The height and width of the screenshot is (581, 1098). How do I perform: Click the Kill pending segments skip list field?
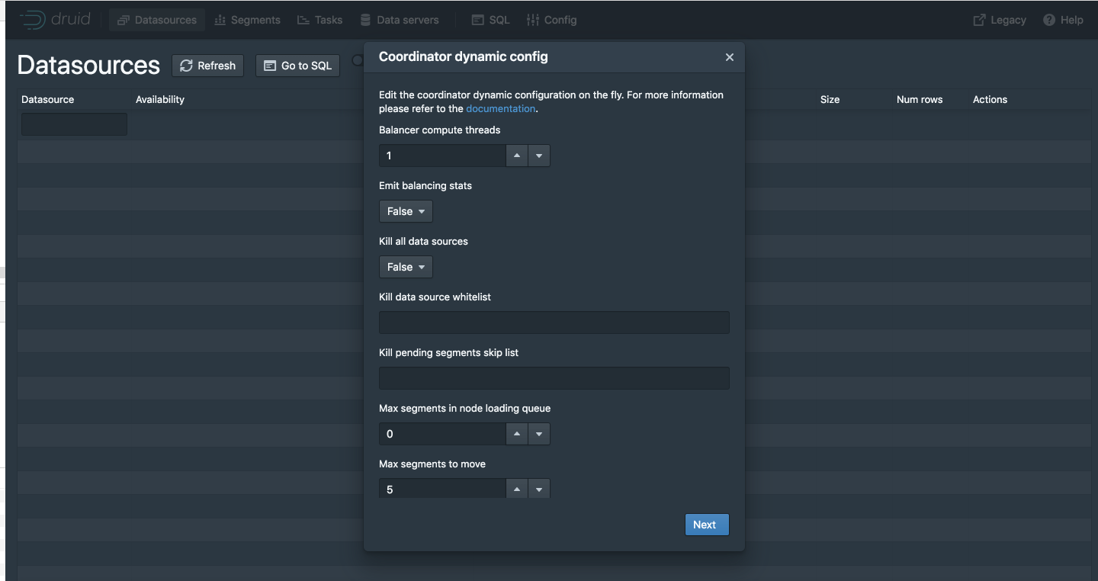tap(554, 378)
